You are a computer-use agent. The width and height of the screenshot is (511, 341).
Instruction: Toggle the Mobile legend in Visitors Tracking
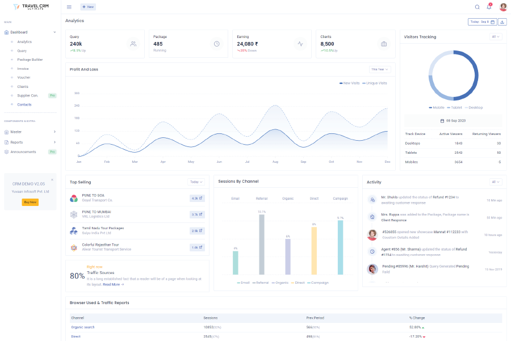437,107
